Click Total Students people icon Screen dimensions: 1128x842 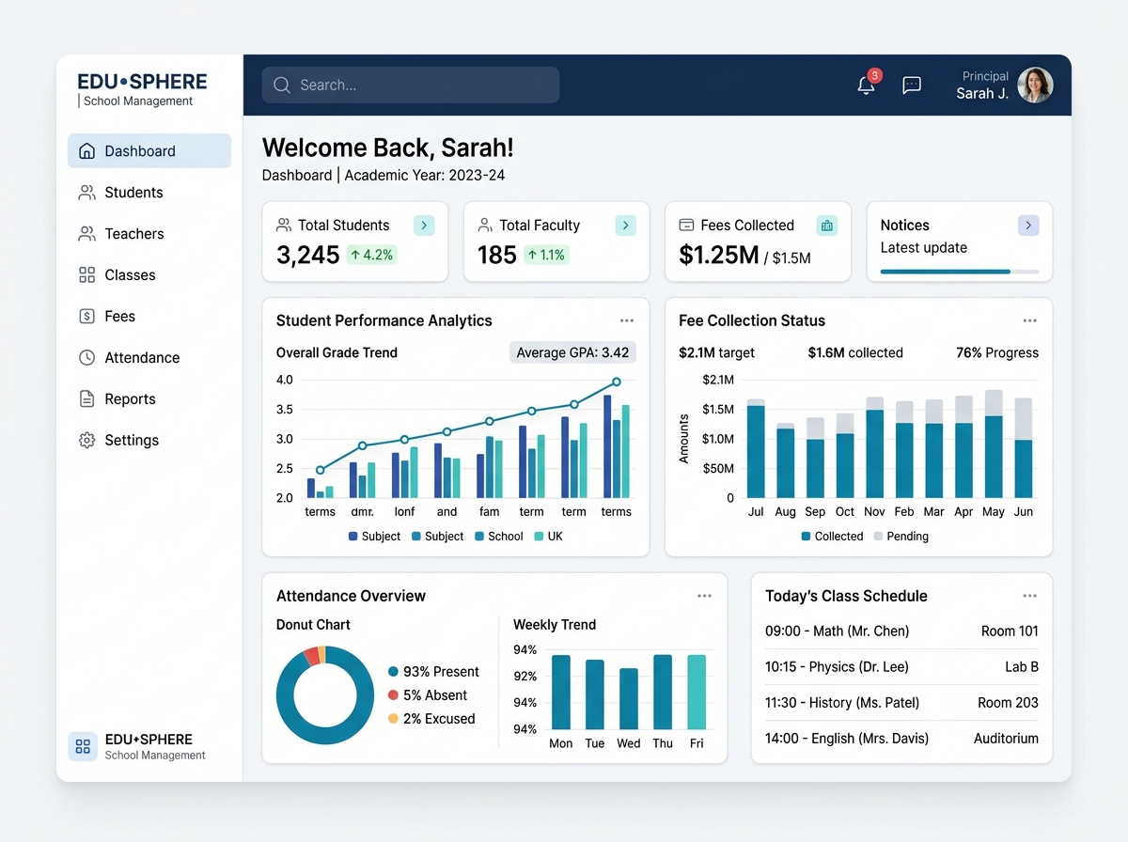pyautogui.click(x=284, y=225)
